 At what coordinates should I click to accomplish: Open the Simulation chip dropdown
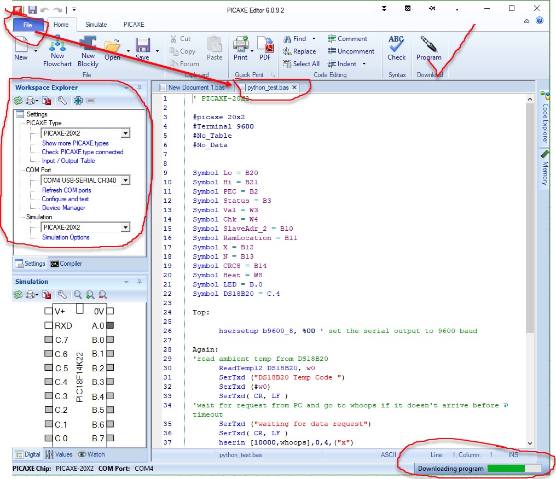(x=125, y=227)
